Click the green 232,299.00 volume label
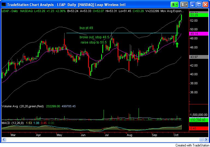 click(x=199, y=120)
